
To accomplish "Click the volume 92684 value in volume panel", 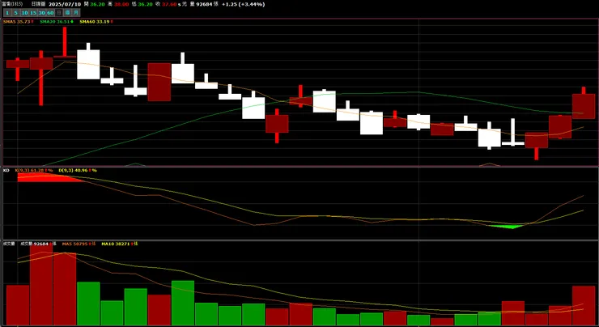I will [41, 244].
